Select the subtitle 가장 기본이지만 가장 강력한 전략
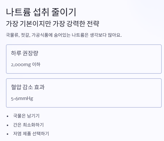This screenshot has height=141, width=164. click(53, 24)
